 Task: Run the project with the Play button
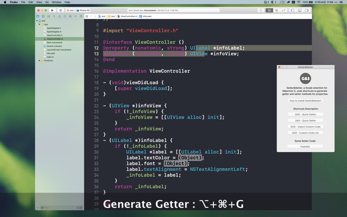point(52,10)
